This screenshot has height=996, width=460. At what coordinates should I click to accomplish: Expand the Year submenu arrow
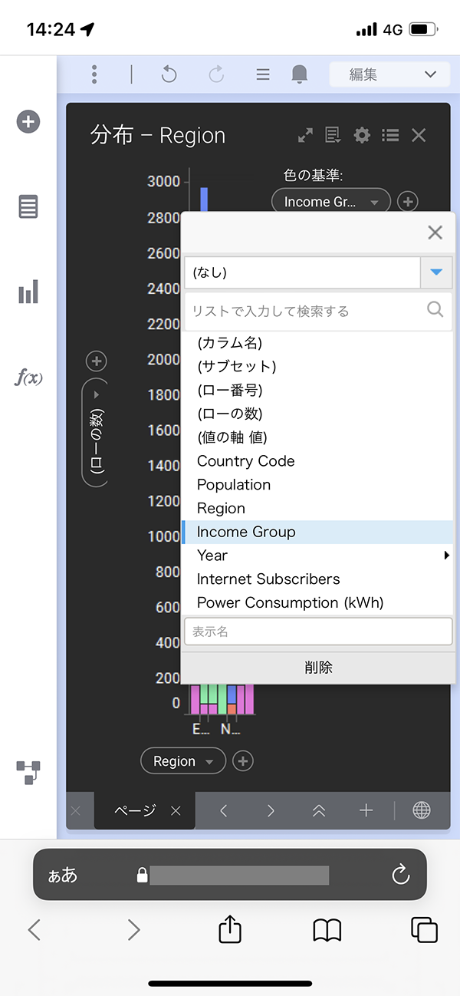[446, 556]
